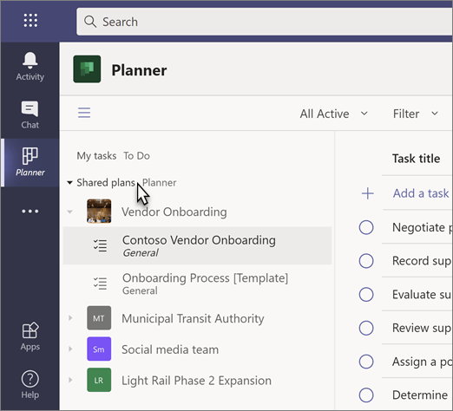Open the more apps ellipsis in sidebar
Screen dimensions: 453x411
pyautogui.click(x=30, y=212)
